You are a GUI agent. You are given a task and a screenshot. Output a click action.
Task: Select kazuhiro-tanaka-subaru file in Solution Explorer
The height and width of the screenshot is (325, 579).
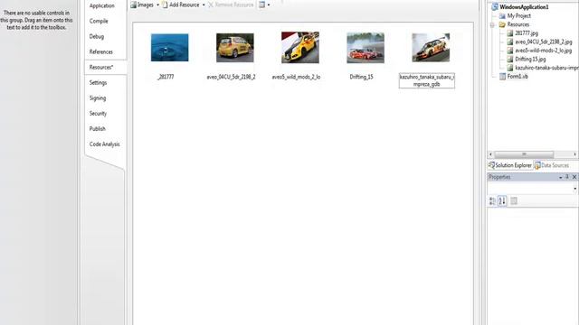click(546, 68)
